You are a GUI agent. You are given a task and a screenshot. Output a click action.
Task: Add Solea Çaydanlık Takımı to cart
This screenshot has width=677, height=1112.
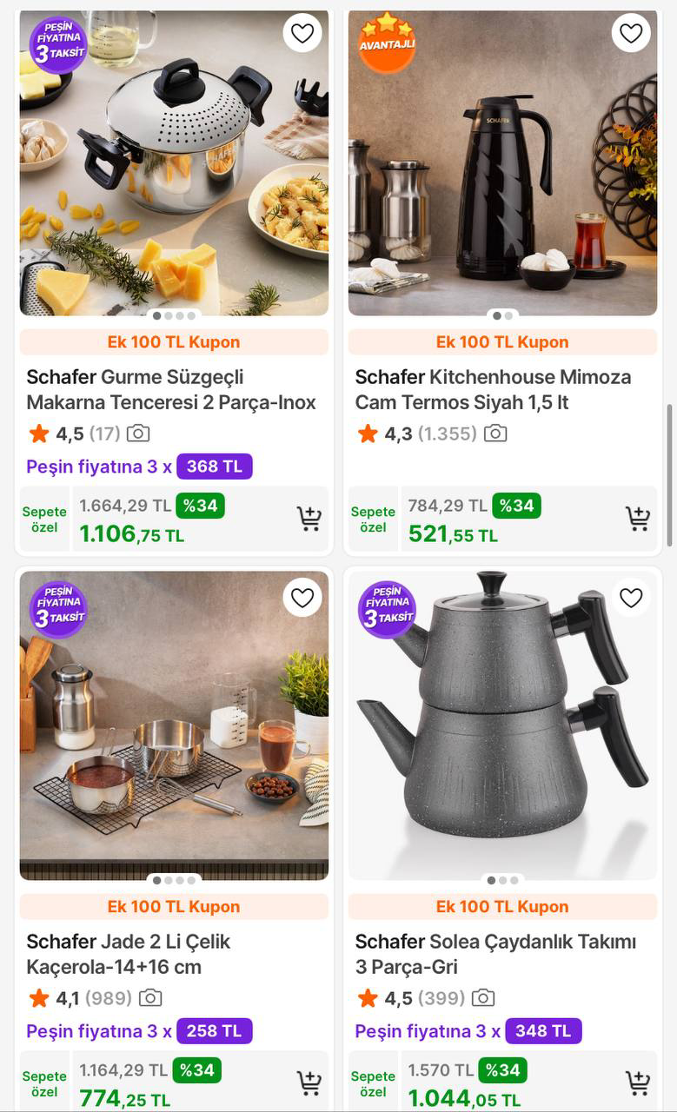[638, 1082]
